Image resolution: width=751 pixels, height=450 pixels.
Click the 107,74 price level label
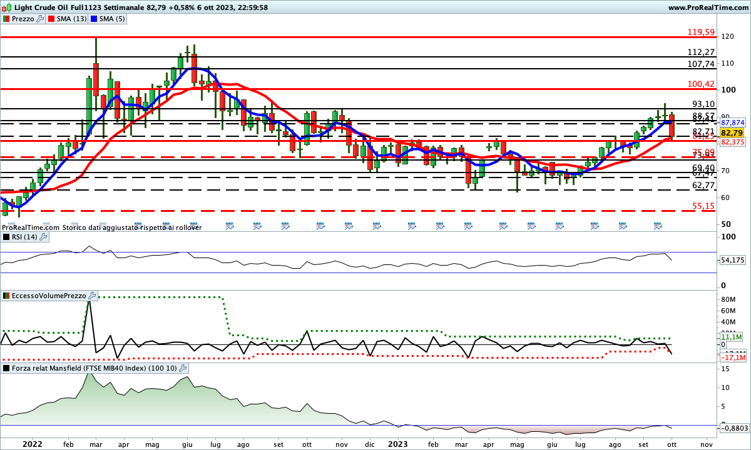point(701,64)
